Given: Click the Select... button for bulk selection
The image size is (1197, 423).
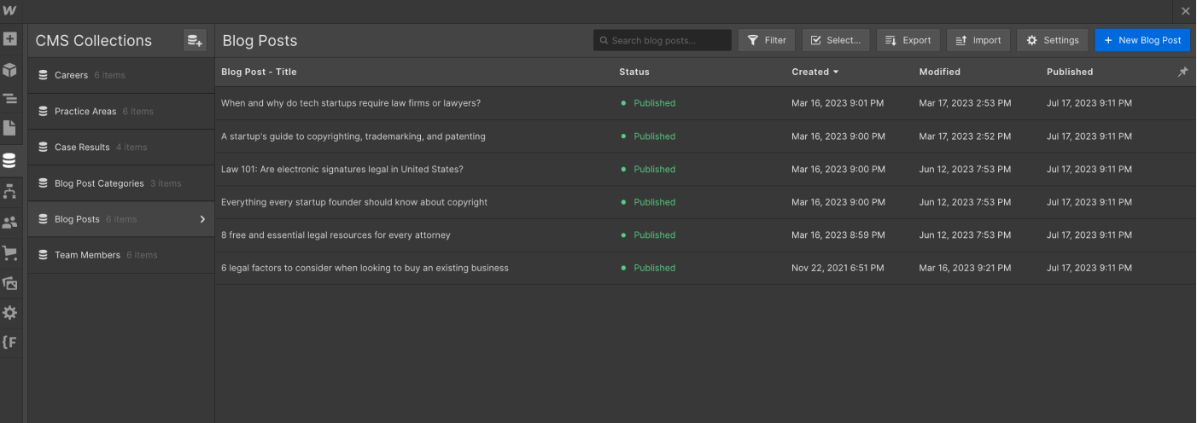Looking at the screenshot, I should click(x=835, y=40).
